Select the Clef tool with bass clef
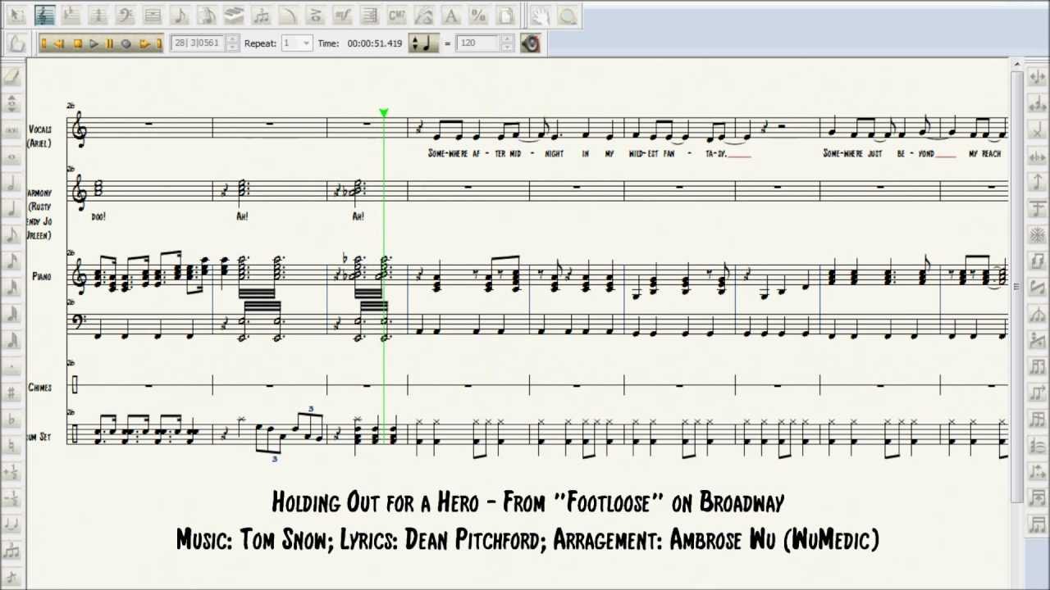This screenshot has height=590, width=1050. pos(125,16)
